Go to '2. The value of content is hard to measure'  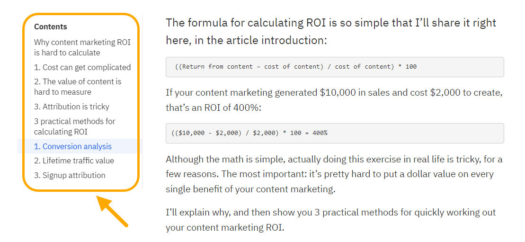pos(78,87)
